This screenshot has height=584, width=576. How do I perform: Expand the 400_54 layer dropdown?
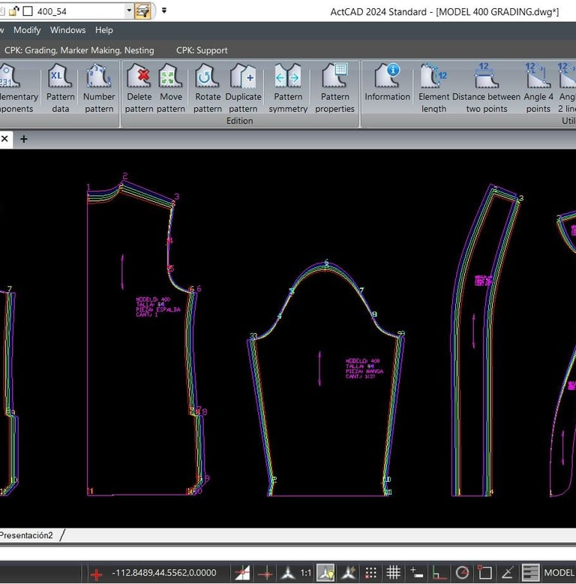coord(129,11)
